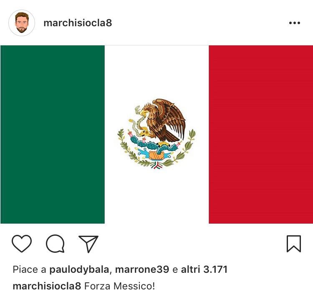The image size is (313, 294).
Task: Open the marchisiocla8 profile avatar
Action: pos(22,23)
